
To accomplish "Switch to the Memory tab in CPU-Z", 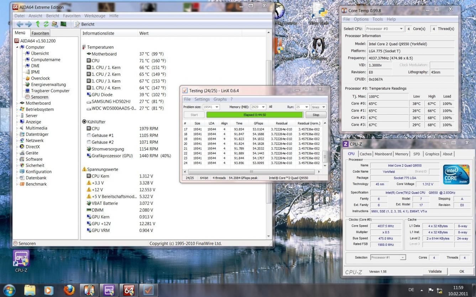I will [x=402, y=154].
